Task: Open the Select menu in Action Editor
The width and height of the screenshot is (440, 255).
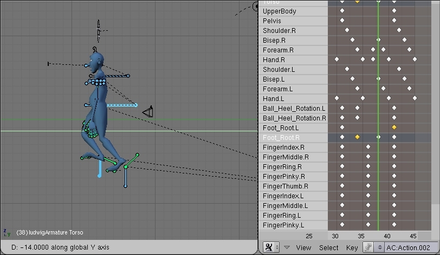Action: (328, 248)
